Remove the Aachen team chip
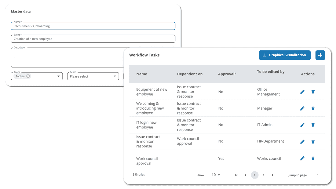Screen dimensions: 336x189 click(x=28, y=76)
